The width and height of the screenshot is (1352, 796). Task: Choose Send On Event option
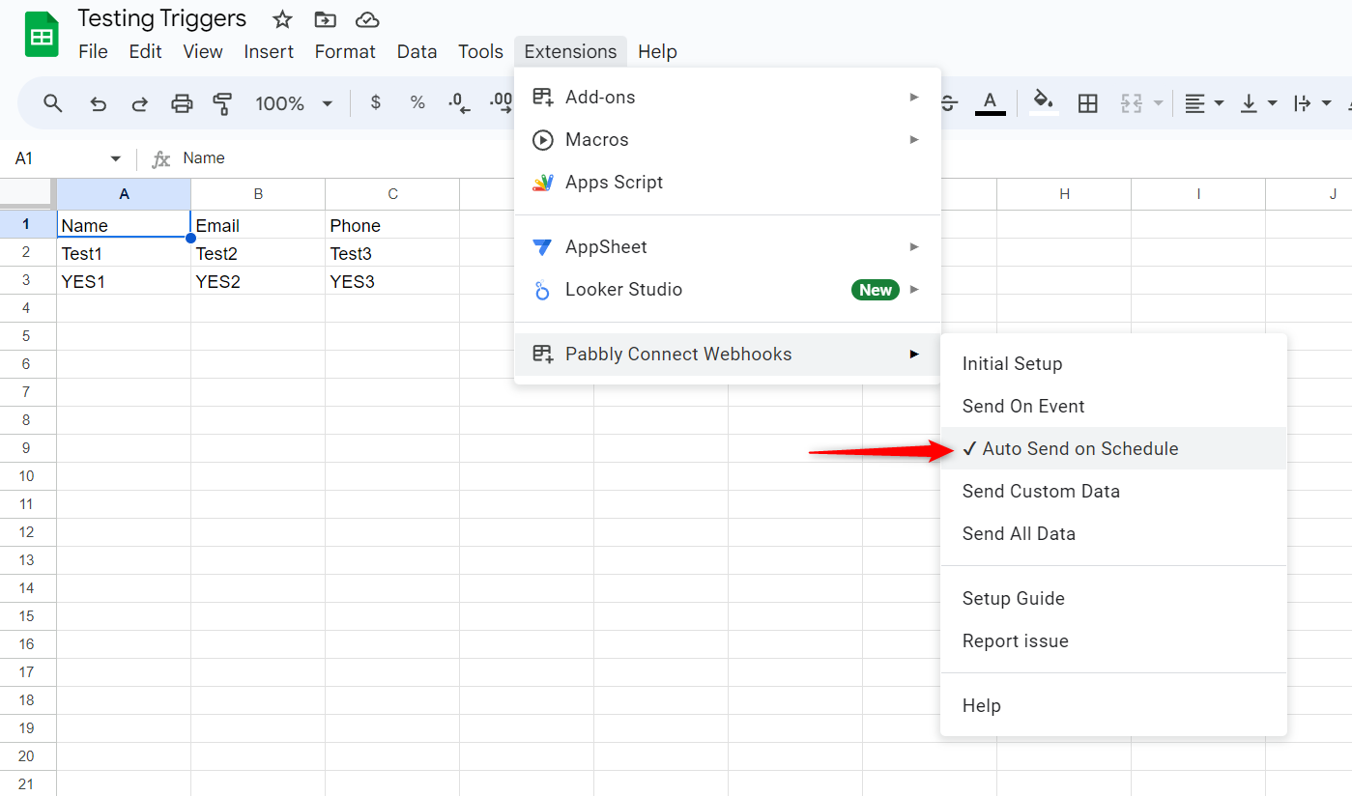coord(1113,407)
